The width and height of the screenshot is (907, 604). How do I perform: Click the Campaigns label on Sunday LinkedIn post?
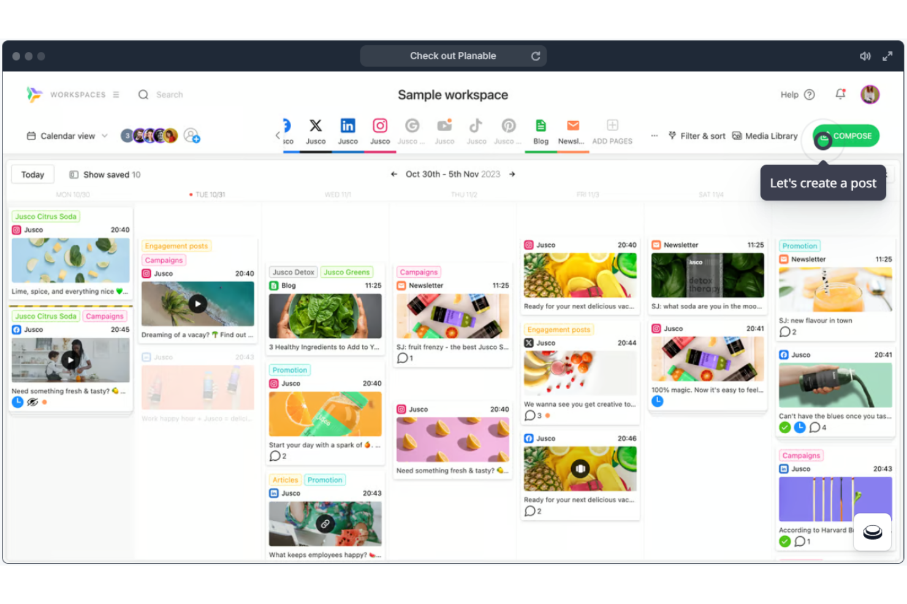click(x=801, y=456)
